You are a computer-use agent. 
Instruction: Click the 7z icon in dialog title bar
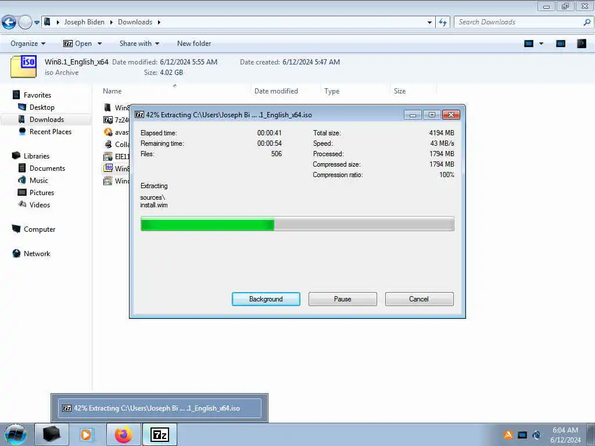point(139,114)
